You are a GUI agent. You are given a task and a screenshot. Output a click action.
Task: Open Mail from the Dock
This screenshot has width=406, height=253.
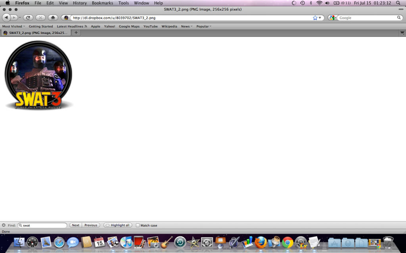tap(46, 242)
